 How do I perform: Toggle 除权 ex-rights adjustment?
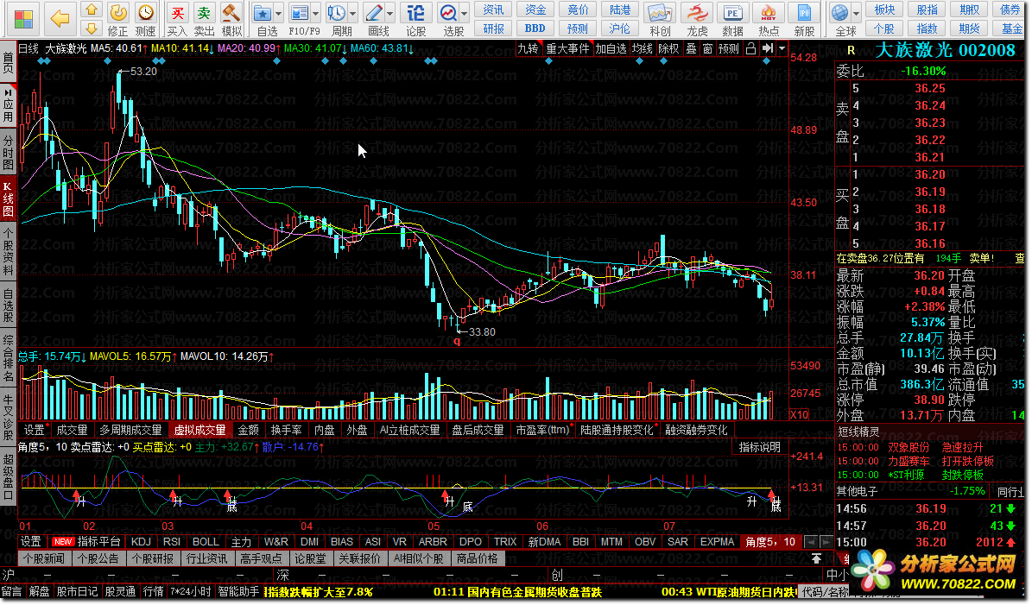pos(668,48)
